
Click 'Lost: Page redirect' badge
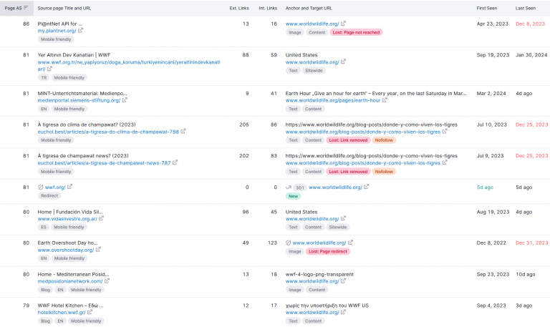[327, 251]
